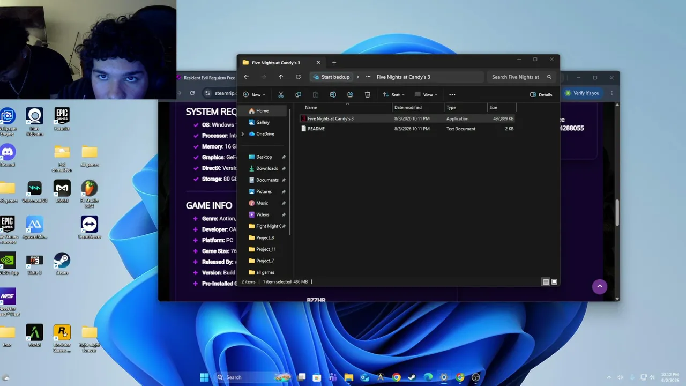Click the Rename icon in Explorer toolbar
Screen dimensions: 686x386
tap(333, 95)
